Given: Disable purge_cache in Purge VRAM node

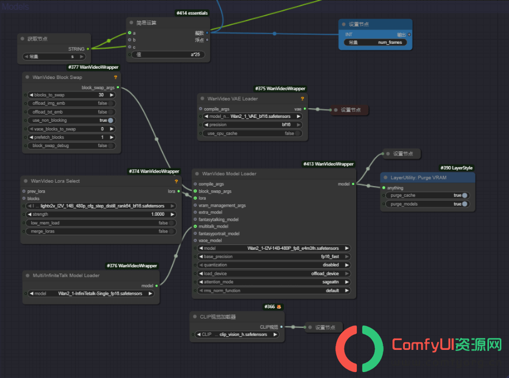Looking at the screenshot, I should click(465, 196).
